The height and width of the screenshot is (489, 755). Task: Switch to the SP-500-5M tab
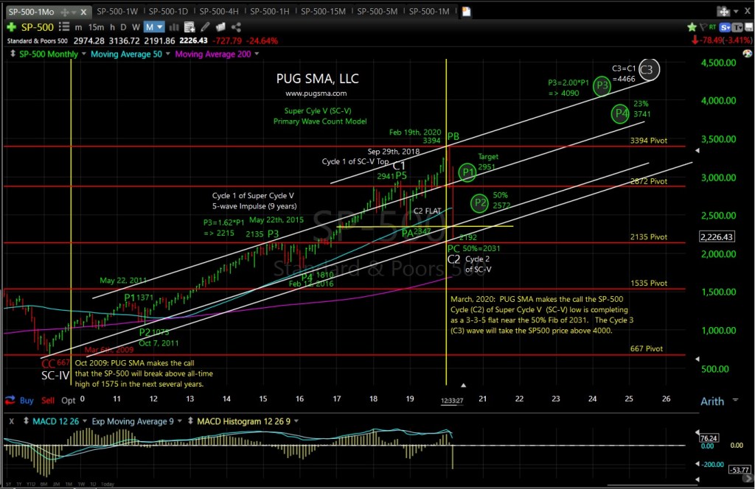(377, 11)
